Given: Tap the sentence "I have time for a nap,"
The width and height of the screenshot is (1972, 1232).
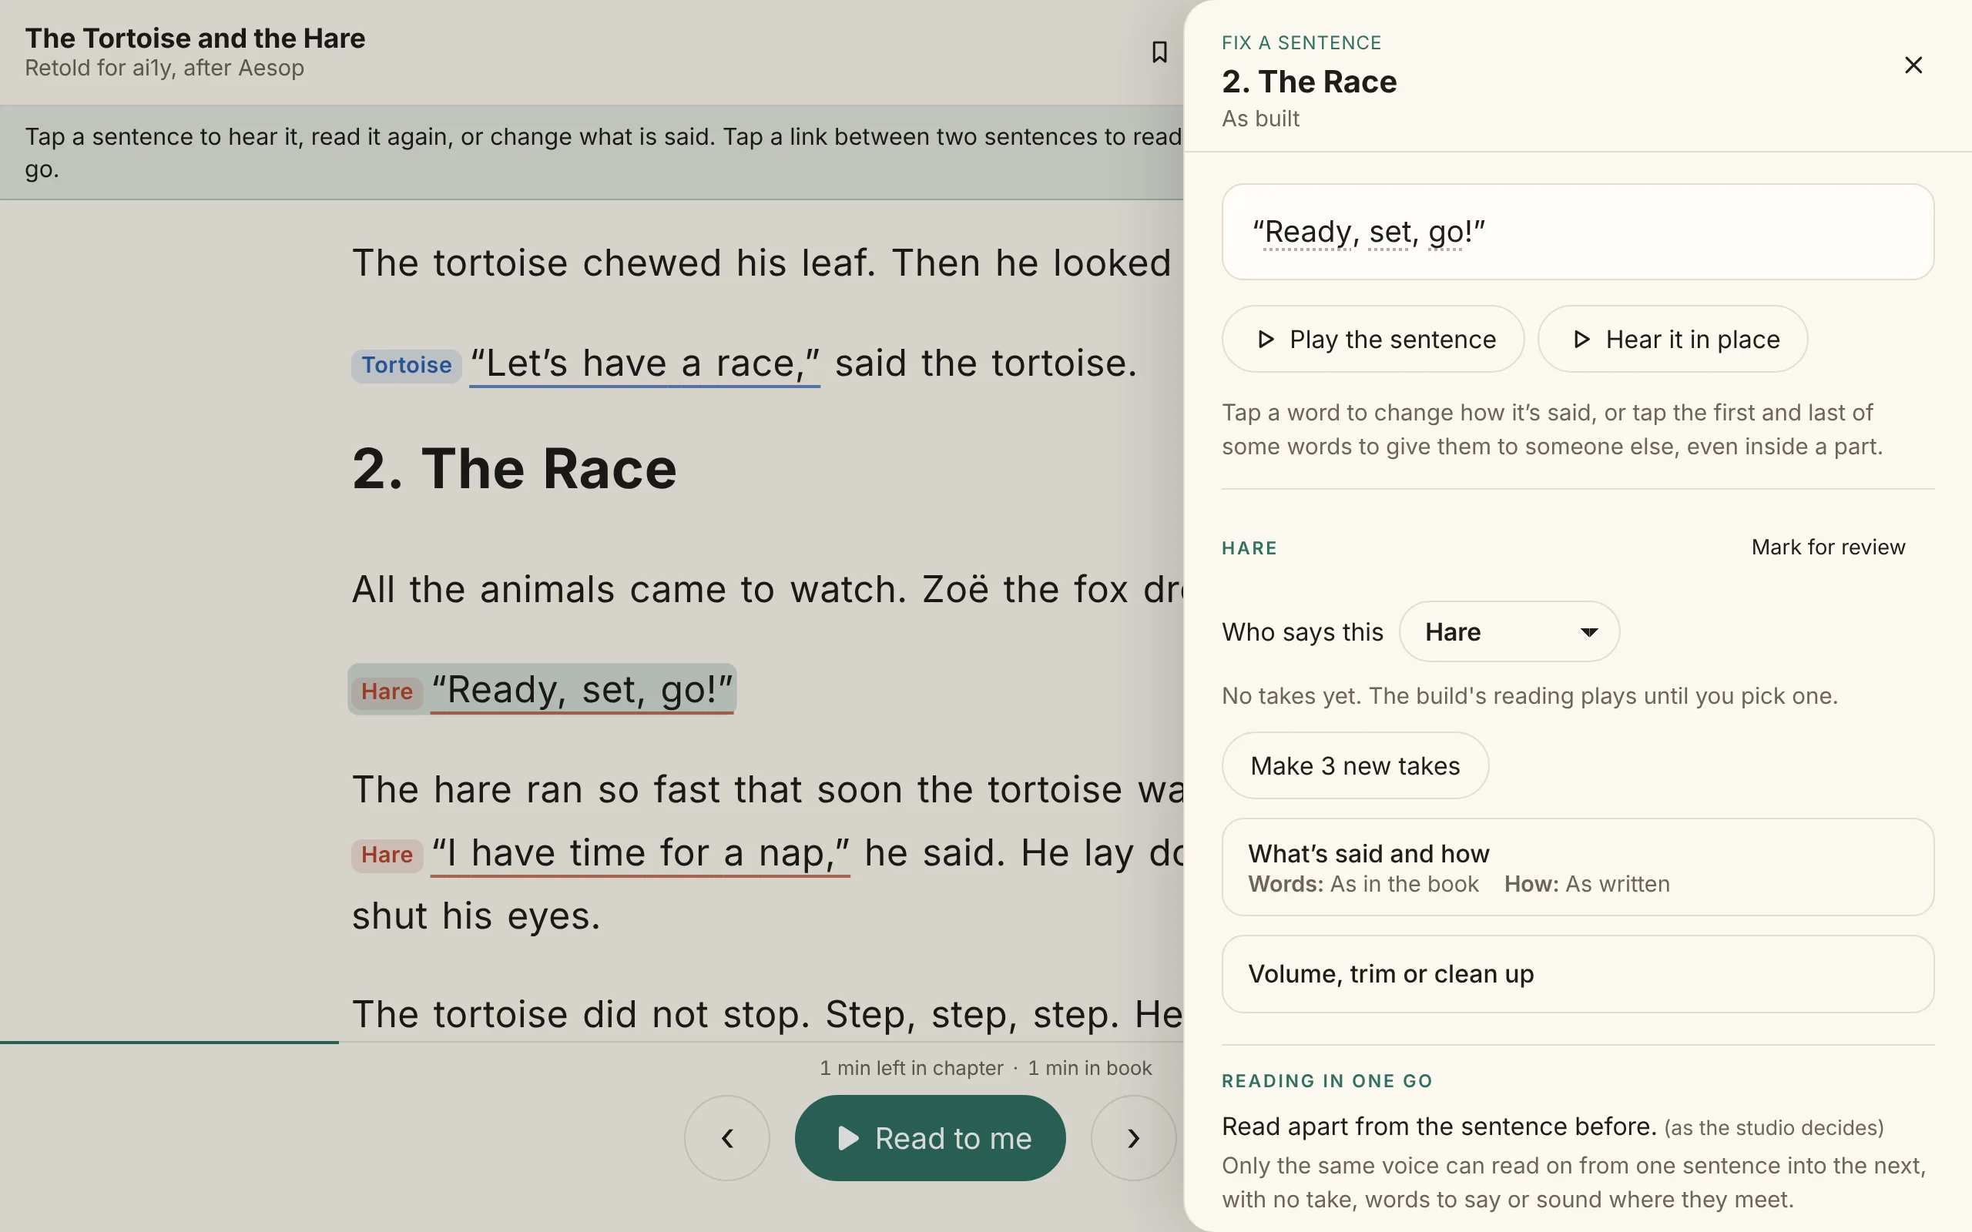Looking at the screenshot, I should tap(640, 853).
